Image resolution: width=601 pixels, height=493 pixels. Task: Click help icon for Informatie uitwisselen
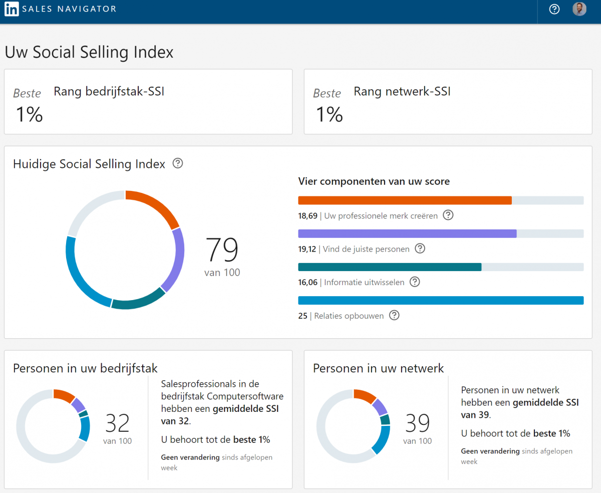pyautogui.click(x=415, y=282)
